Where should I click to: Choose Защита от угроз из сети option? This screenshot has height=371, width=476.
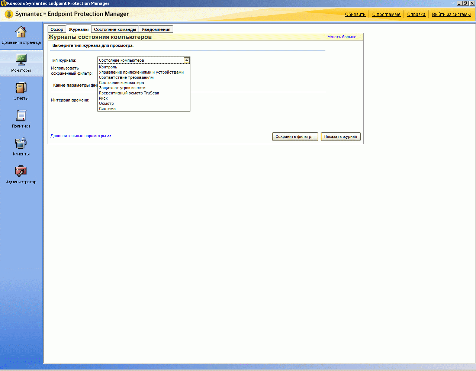point(144,88)
